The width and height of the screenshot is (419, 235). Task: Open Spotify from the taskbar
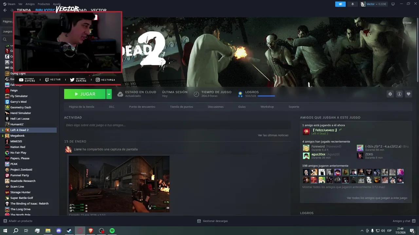coord(112,231)
